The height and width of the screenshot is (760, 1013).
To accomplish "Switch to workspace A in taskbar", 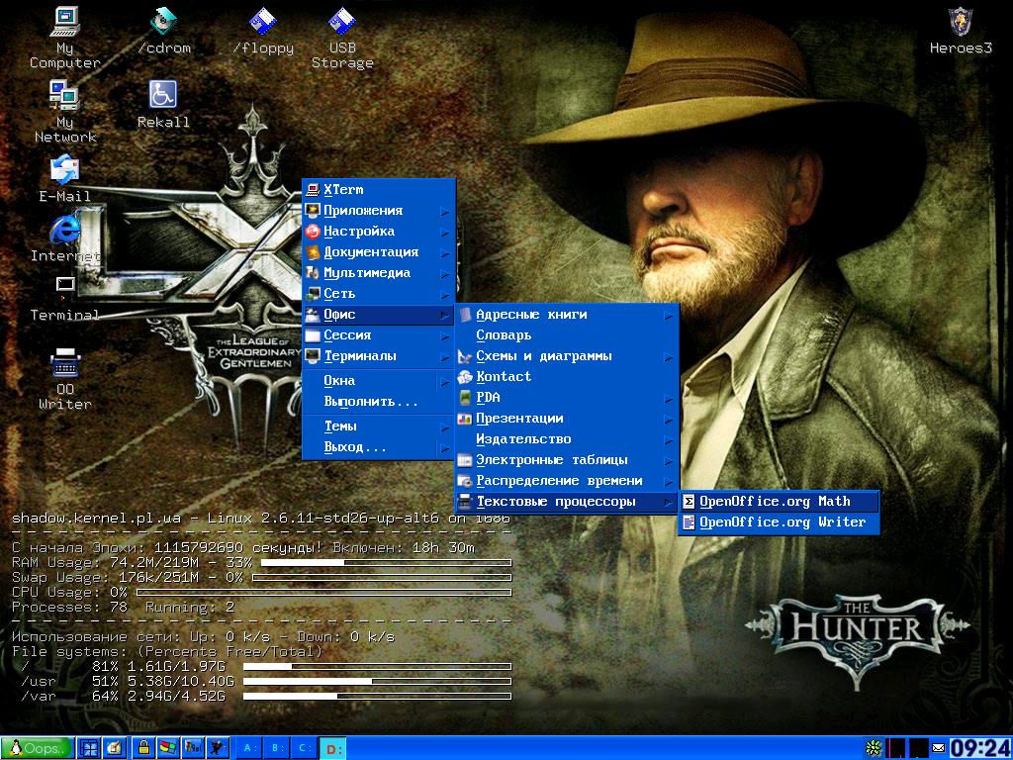I will (248, 748).
